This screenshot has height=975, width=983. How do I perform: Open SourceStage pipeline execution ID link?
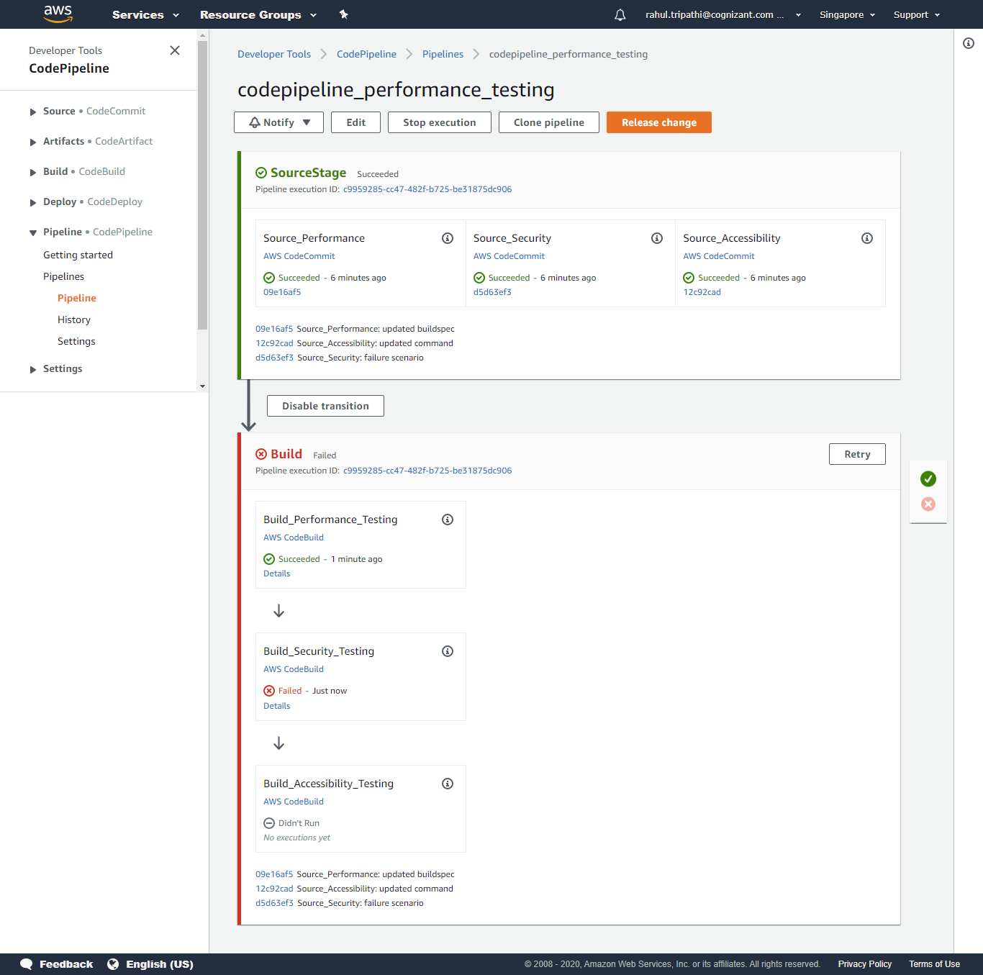[x=427, y=189]
